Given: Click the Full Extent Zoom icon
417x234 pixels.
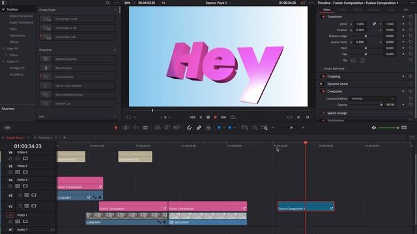Looking at the screenshot, I should [245, 127].
